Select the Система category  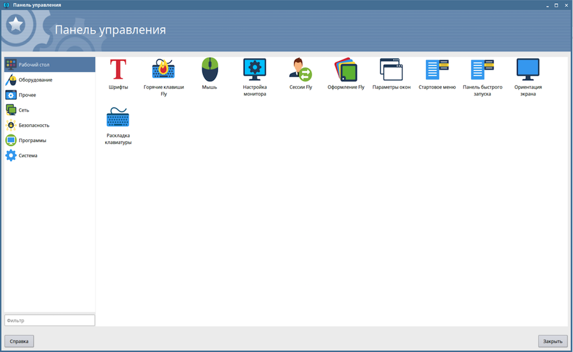point(28,155)
